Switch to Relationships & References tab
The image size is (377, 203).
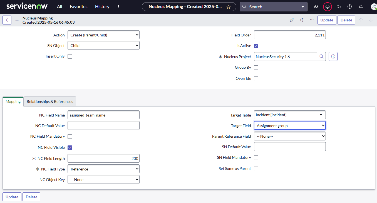[50, 102]
